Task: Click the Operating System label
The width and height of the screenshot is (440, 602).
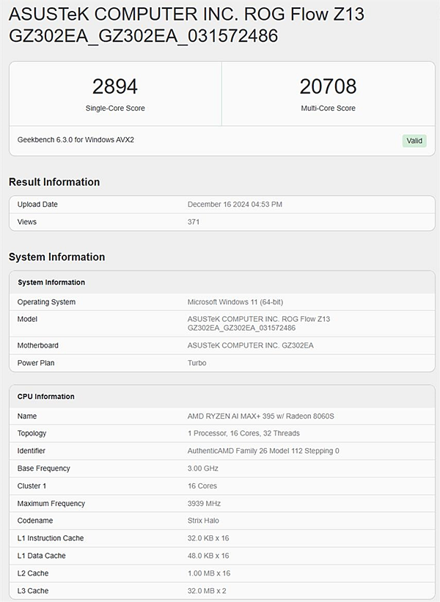Action: (x=46, y=302)
